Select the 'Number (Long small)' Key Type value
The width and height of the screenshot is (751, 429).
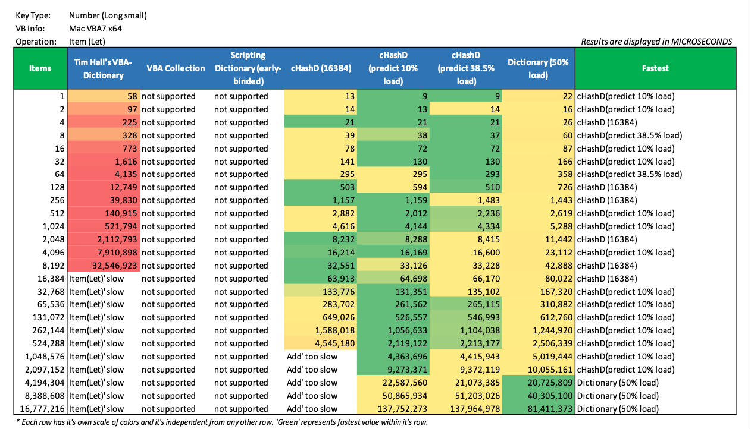(x=108, y=15)
